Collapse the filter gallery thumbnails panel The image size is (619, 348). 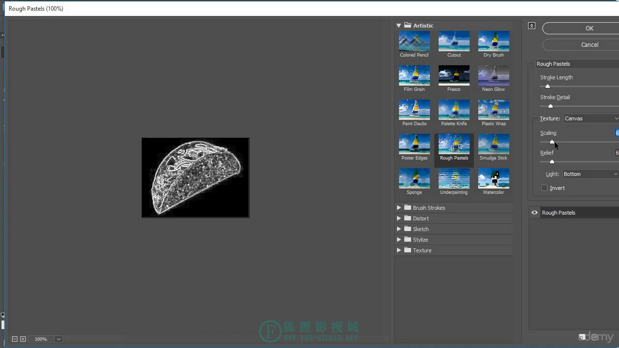pos(531,26)
